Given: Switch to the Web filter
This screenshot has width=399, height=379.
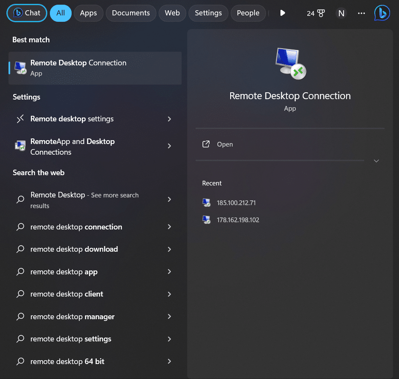Looking at the screenshot, I should tap(172, 13).
